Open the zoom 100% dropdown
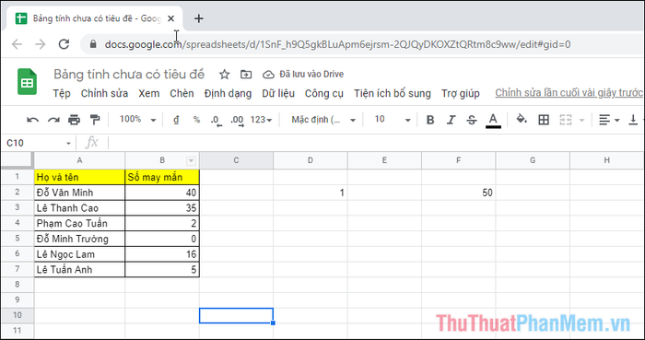Image resolution: width=645 pixels, height=340 pixels. 138,120
